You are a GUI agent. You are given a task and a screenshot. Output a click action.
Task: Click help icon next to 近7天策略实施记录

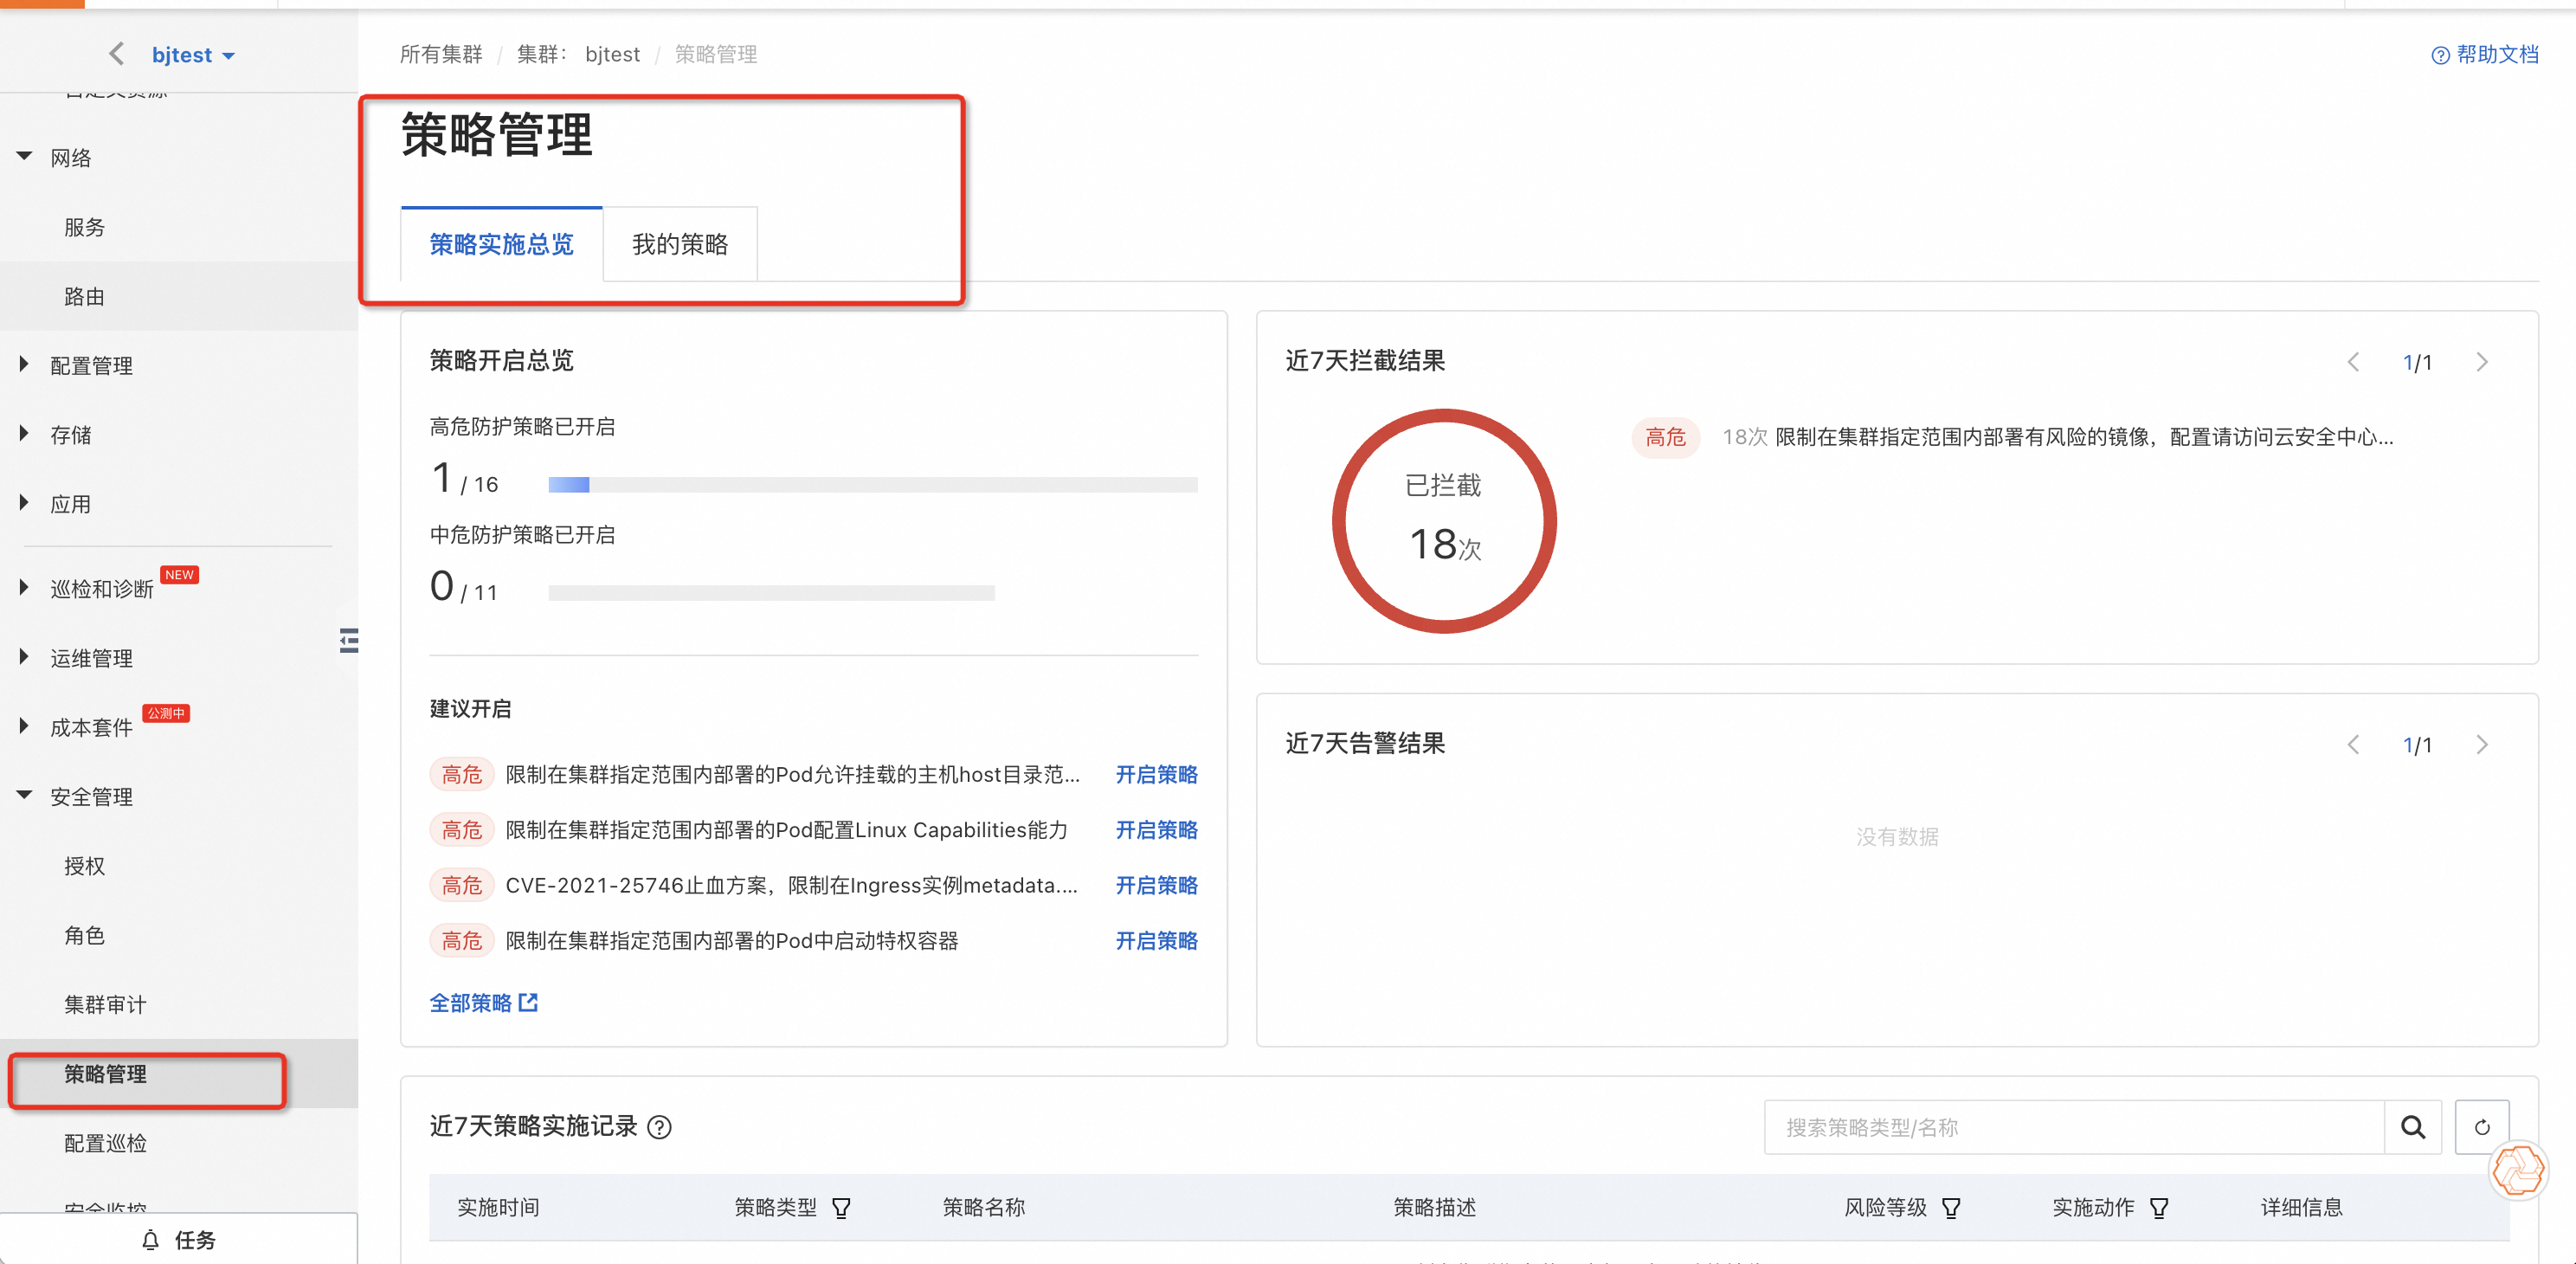659,1127
